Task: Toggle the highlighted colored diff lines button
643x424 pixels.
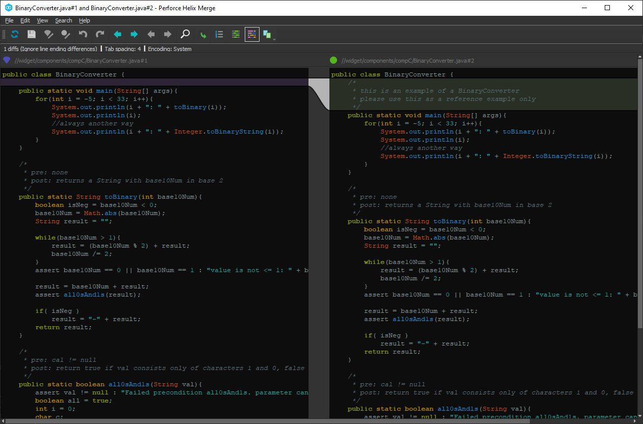Action: click(252, 34)
